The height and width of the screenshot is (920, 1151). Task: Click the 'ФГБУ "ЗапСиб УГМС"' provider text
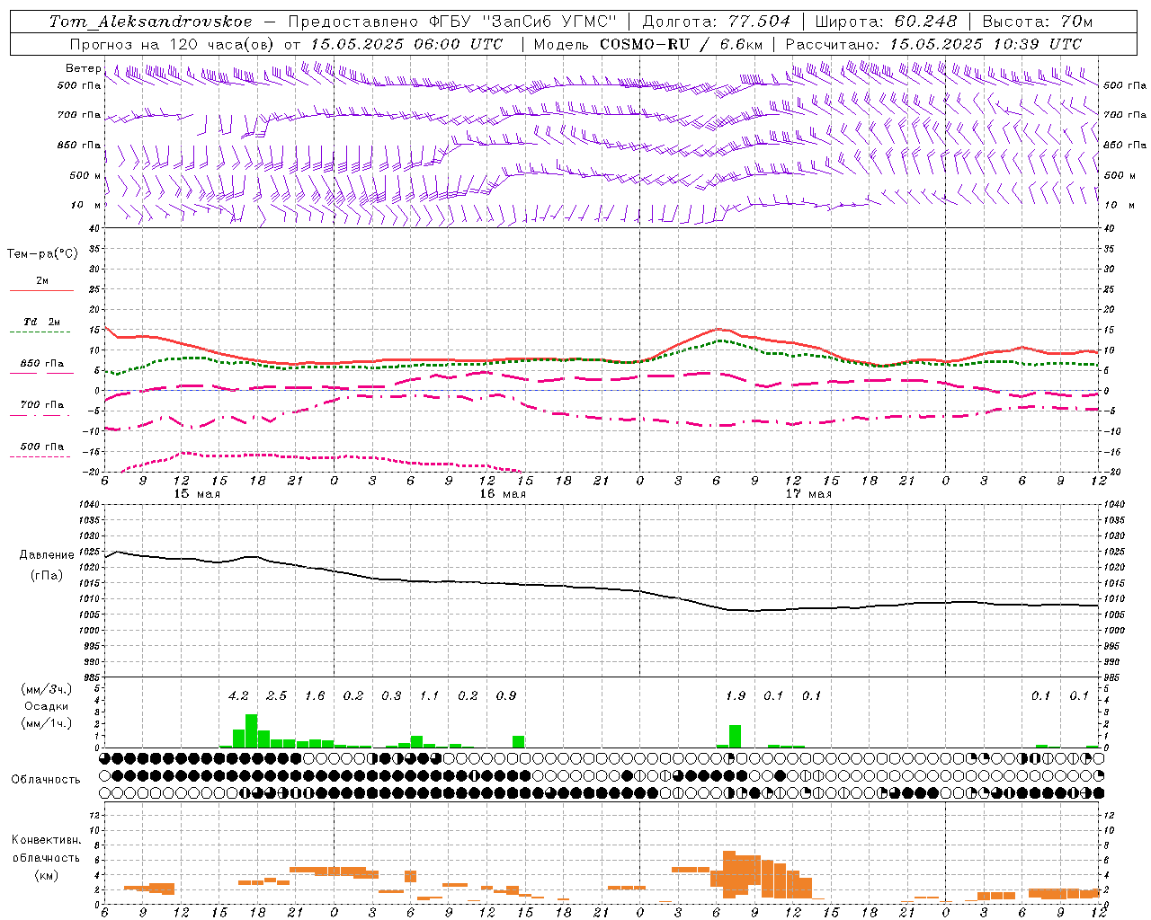pyautogui.click(x=522, y=22)
